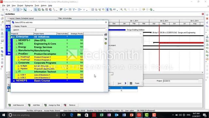209x118 pixels.
Task: Click the green help icon in top toolbar
Action: click(x=151, y=10)
